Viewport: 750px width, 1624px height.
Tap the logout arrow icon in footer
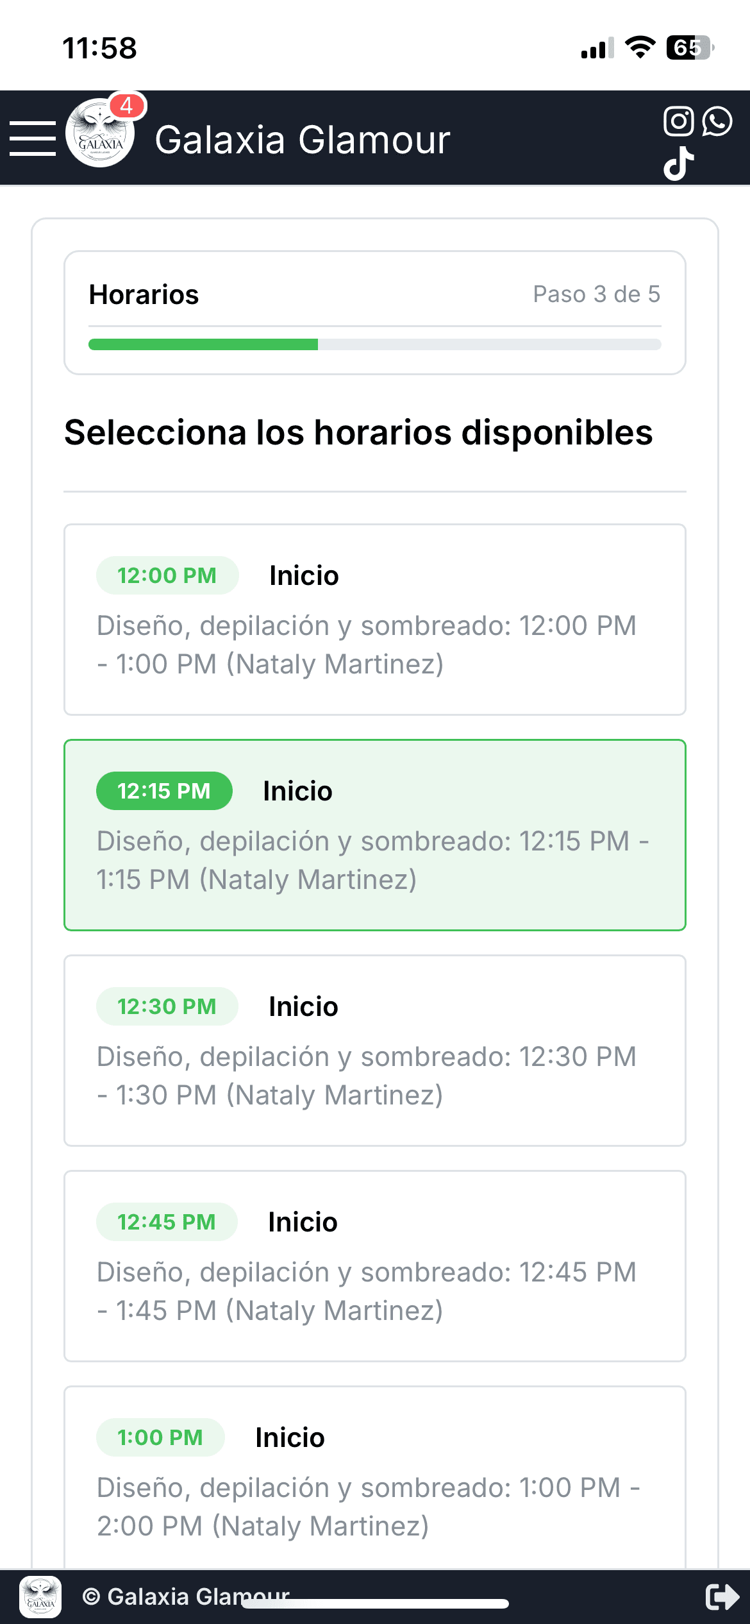722,1596
